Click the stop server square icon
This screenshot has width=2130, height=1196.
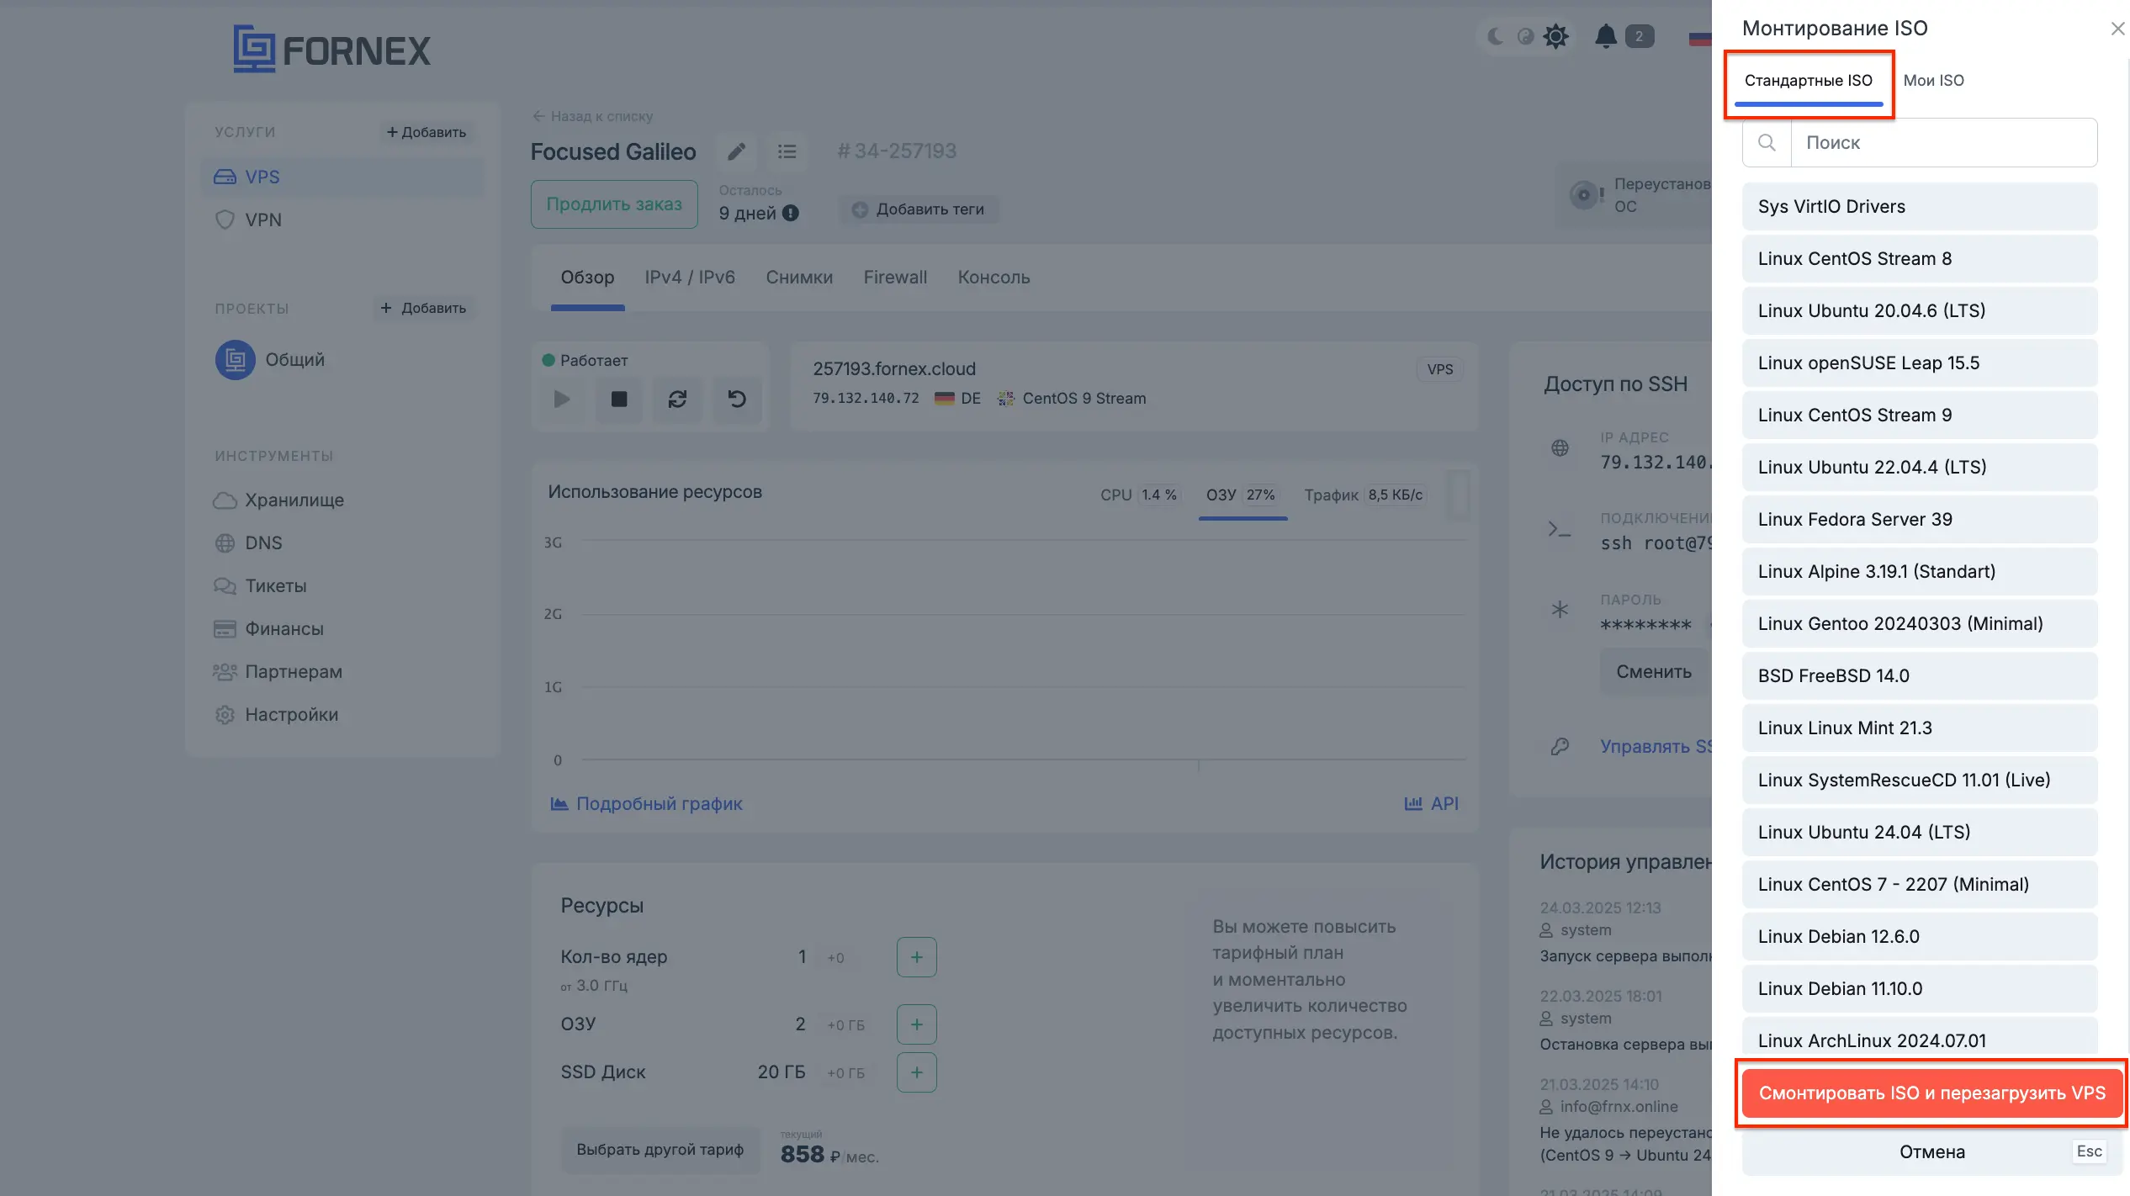pyautogui.click(x=619, y=400)
